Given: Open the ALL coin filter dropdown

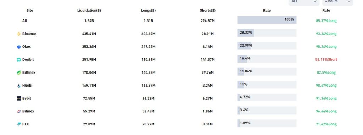Looking at the screenshot, I should pyautogui.click(x=304, y=2).
